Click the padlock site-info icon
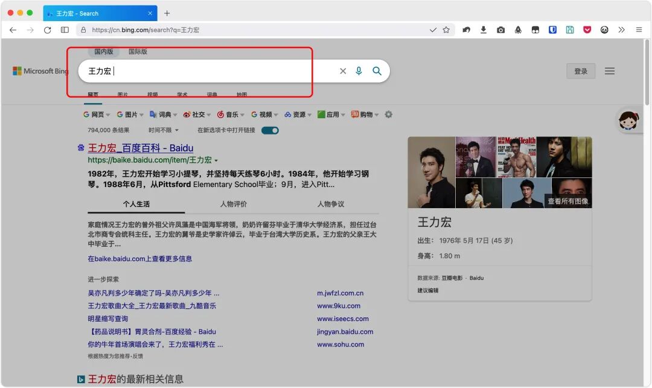The width and height of the screenshot is (652, 388). click(x=83, y=30)
